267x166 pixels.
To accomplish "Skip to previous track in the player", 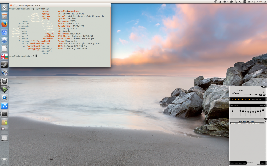I will point(233,99).
